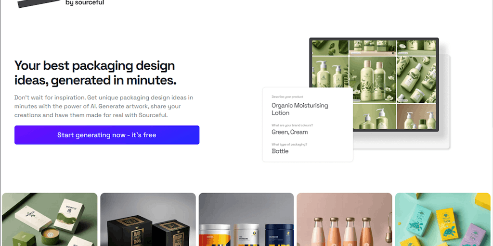
Task: Open the peach glass bottles thumbnail
Action: point(344,219)
